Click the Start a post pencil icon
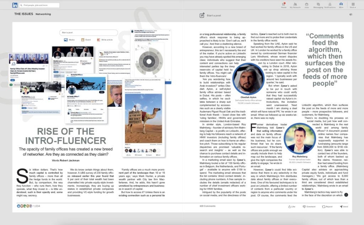364x225 pixels. [x=202, y=15]
